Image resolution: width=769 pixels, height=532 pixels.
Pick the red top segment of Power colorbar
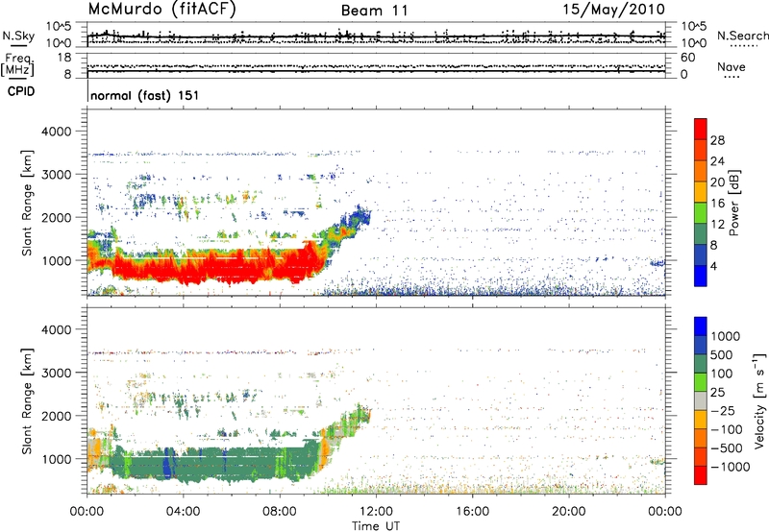[701, 129]
